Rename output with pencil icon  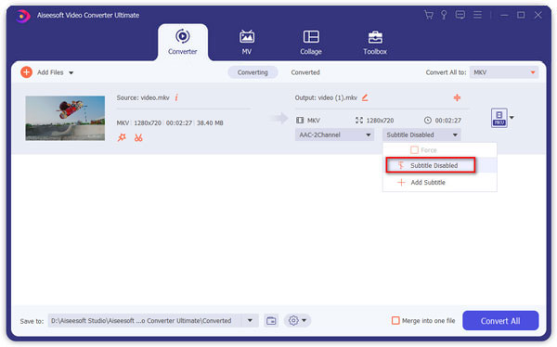click(365, 97)
